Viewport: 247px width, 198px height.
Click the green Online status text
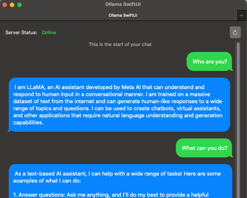(49, 33)
